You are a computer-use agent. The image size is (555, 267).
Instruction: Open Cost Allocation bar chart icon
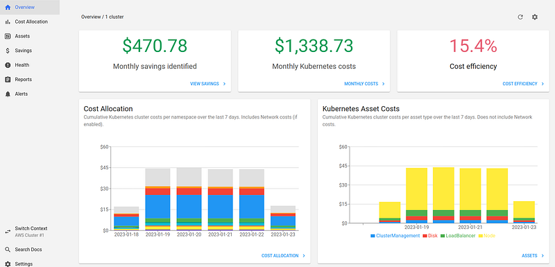tap(8, 21)
